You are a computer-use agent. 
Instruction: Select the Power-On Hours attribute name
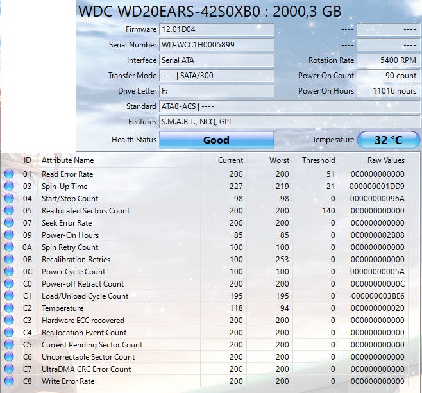pos(70,235)
